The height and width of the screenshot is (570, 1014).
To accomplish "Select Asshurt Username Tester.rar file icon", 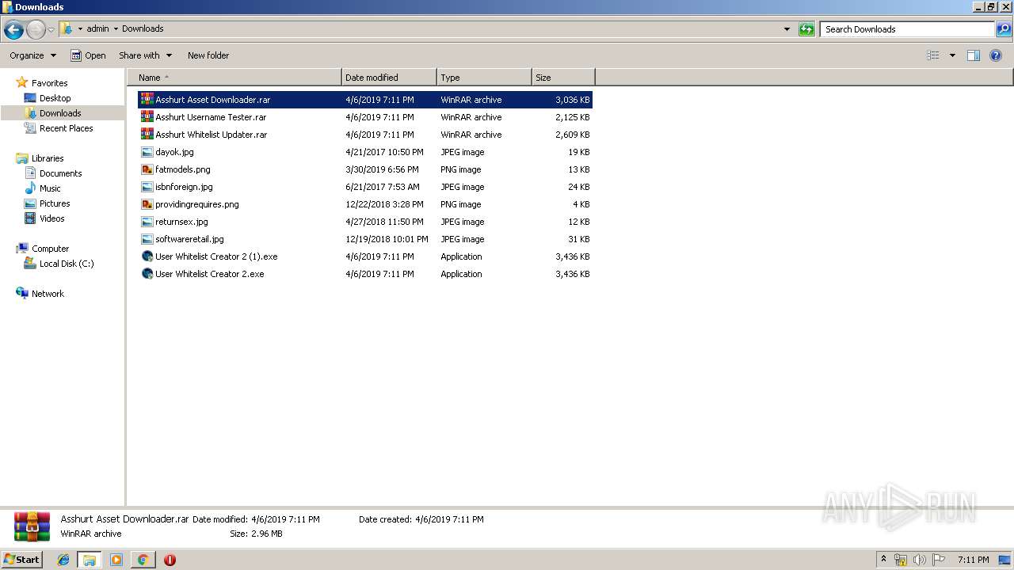I will 147,117.
